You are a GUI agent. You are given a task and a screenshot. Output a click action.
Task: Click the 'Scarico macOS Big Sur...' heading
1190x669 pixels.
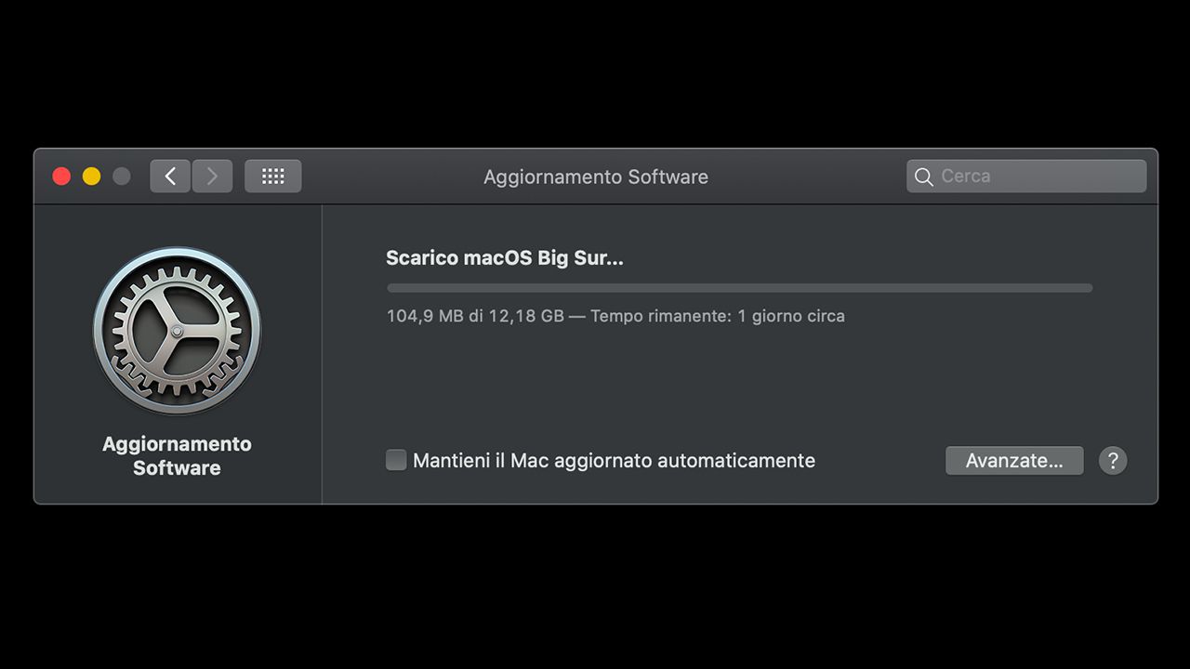(x=505, y=258)
